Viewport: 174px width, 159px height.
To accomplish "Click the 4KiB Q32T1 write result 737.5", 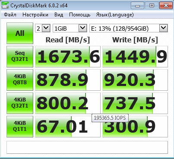I will [135, 103].
